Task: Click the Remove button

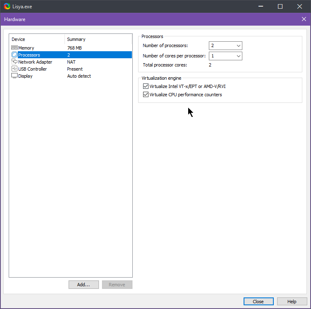Action: (x=117, y=285)
